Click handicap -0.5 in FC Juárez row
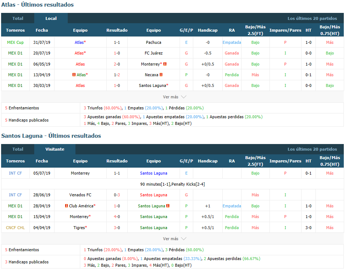 [x=208, y=53]
